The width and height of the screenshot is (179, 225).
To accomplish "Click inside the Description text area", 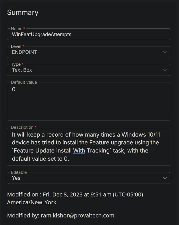I will (x=89, y=147).
